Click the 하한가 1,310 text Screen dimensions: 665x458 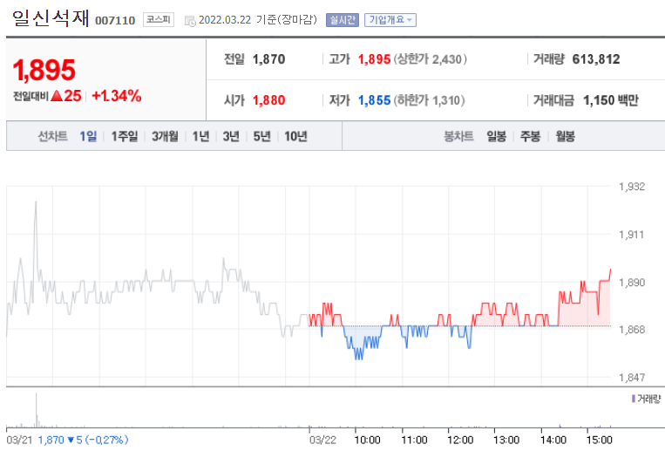click(x=429, y=100)
